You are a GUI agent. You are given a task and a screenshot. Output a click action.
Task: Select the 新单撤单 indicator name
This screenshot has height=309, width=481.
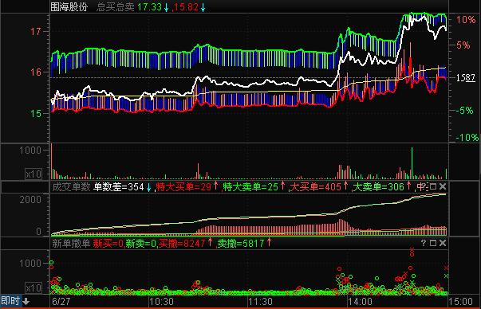click(71, 243)
